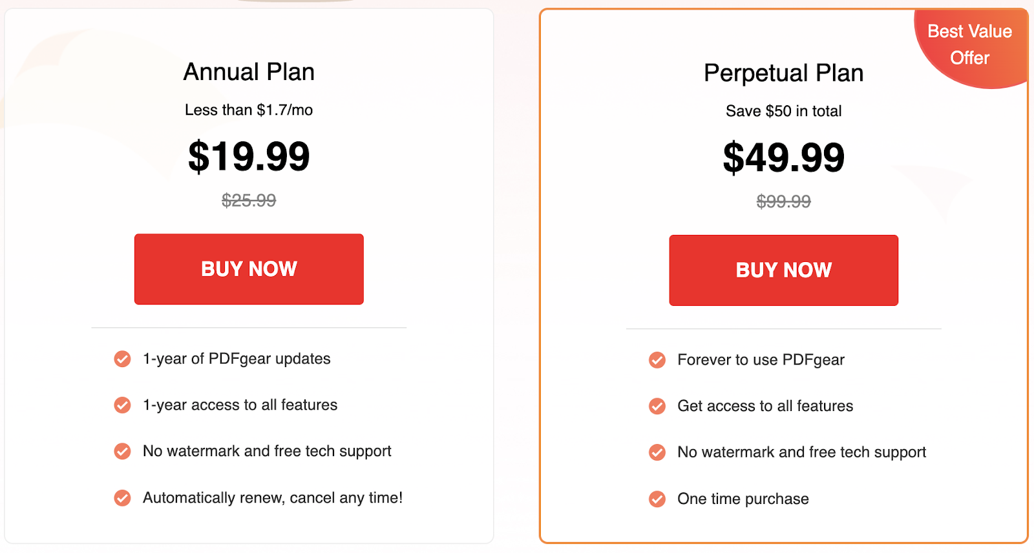Click the One time purchase feature text
Viewport: 1034px width, 553px height.
click(x=743, y=499)
